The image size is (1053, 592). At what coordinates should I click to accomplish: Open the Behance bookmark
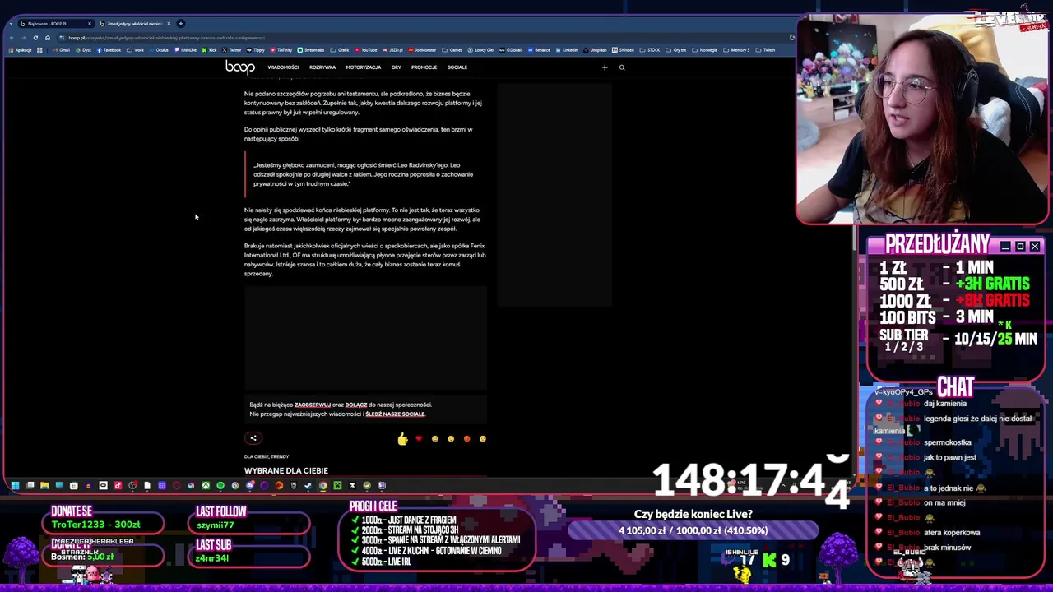point(540,50)
